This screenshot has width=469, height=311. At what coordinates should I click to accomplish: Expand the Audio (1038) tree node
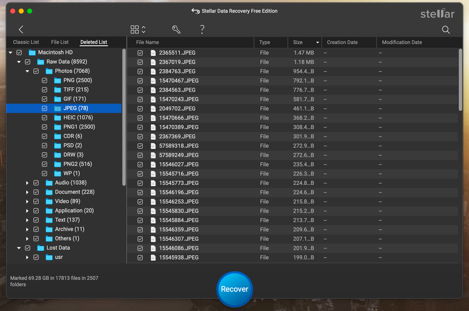coord(27,183)
